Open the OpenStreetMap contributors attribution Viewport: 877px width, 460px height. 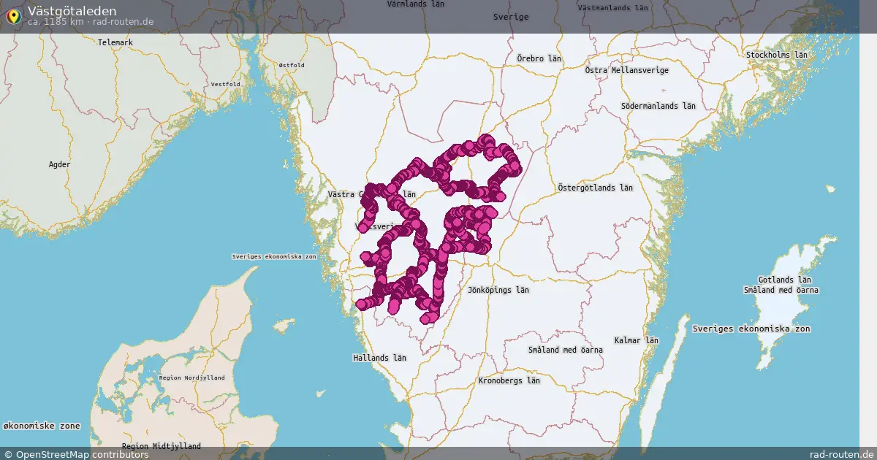coord(76,454)
